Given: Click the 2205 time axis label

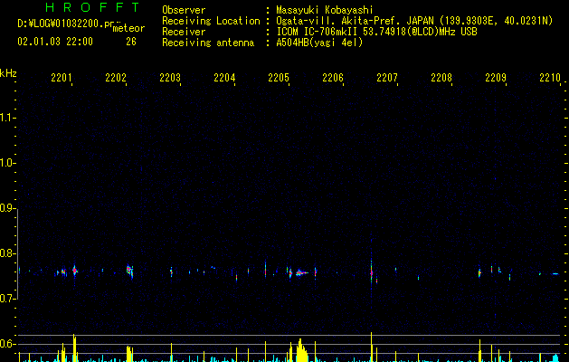Looking at the screenshot, I should (279, 78).
